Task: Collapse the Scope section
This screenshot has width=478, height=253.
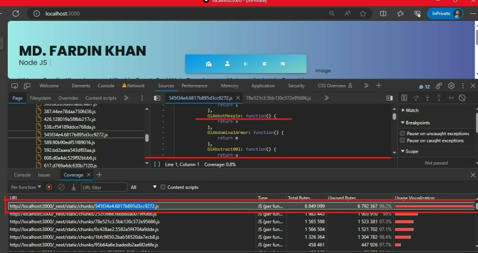Action: coord(410,151)
